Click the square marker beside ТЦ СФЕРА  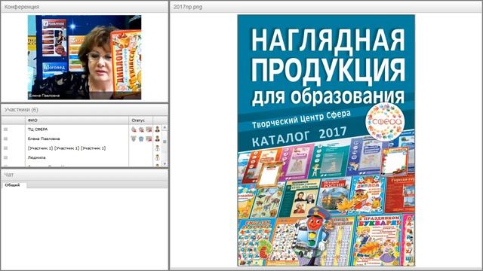(x=5, y=129)
